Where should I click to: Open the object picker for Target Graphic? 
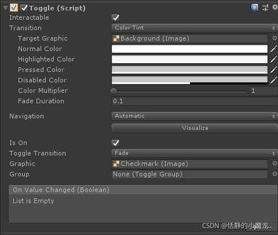pyautogui.click(x=275, y=38)
